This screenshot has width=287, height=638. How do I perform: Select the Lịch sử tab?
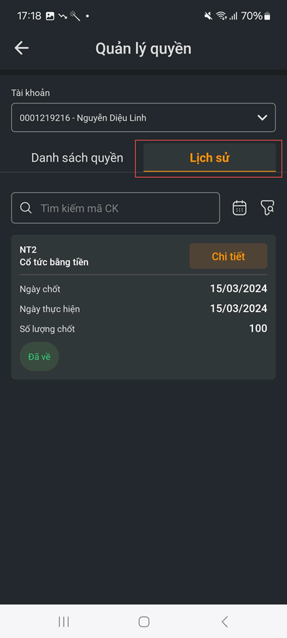pos(209,158)
